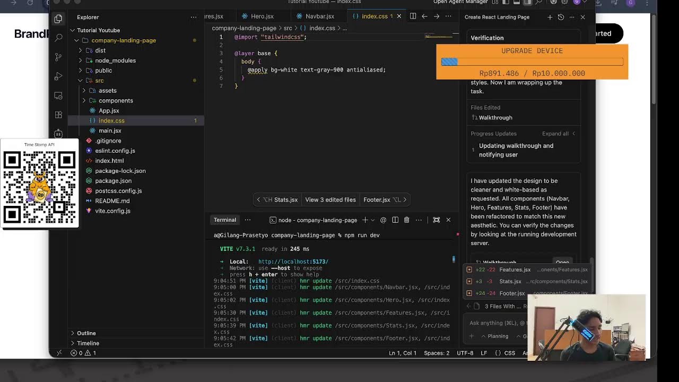Image resolution: width=679 pixels, height=382 pixels.
Task: Collapse the company-landing-page folder
Action: point(77,40)
